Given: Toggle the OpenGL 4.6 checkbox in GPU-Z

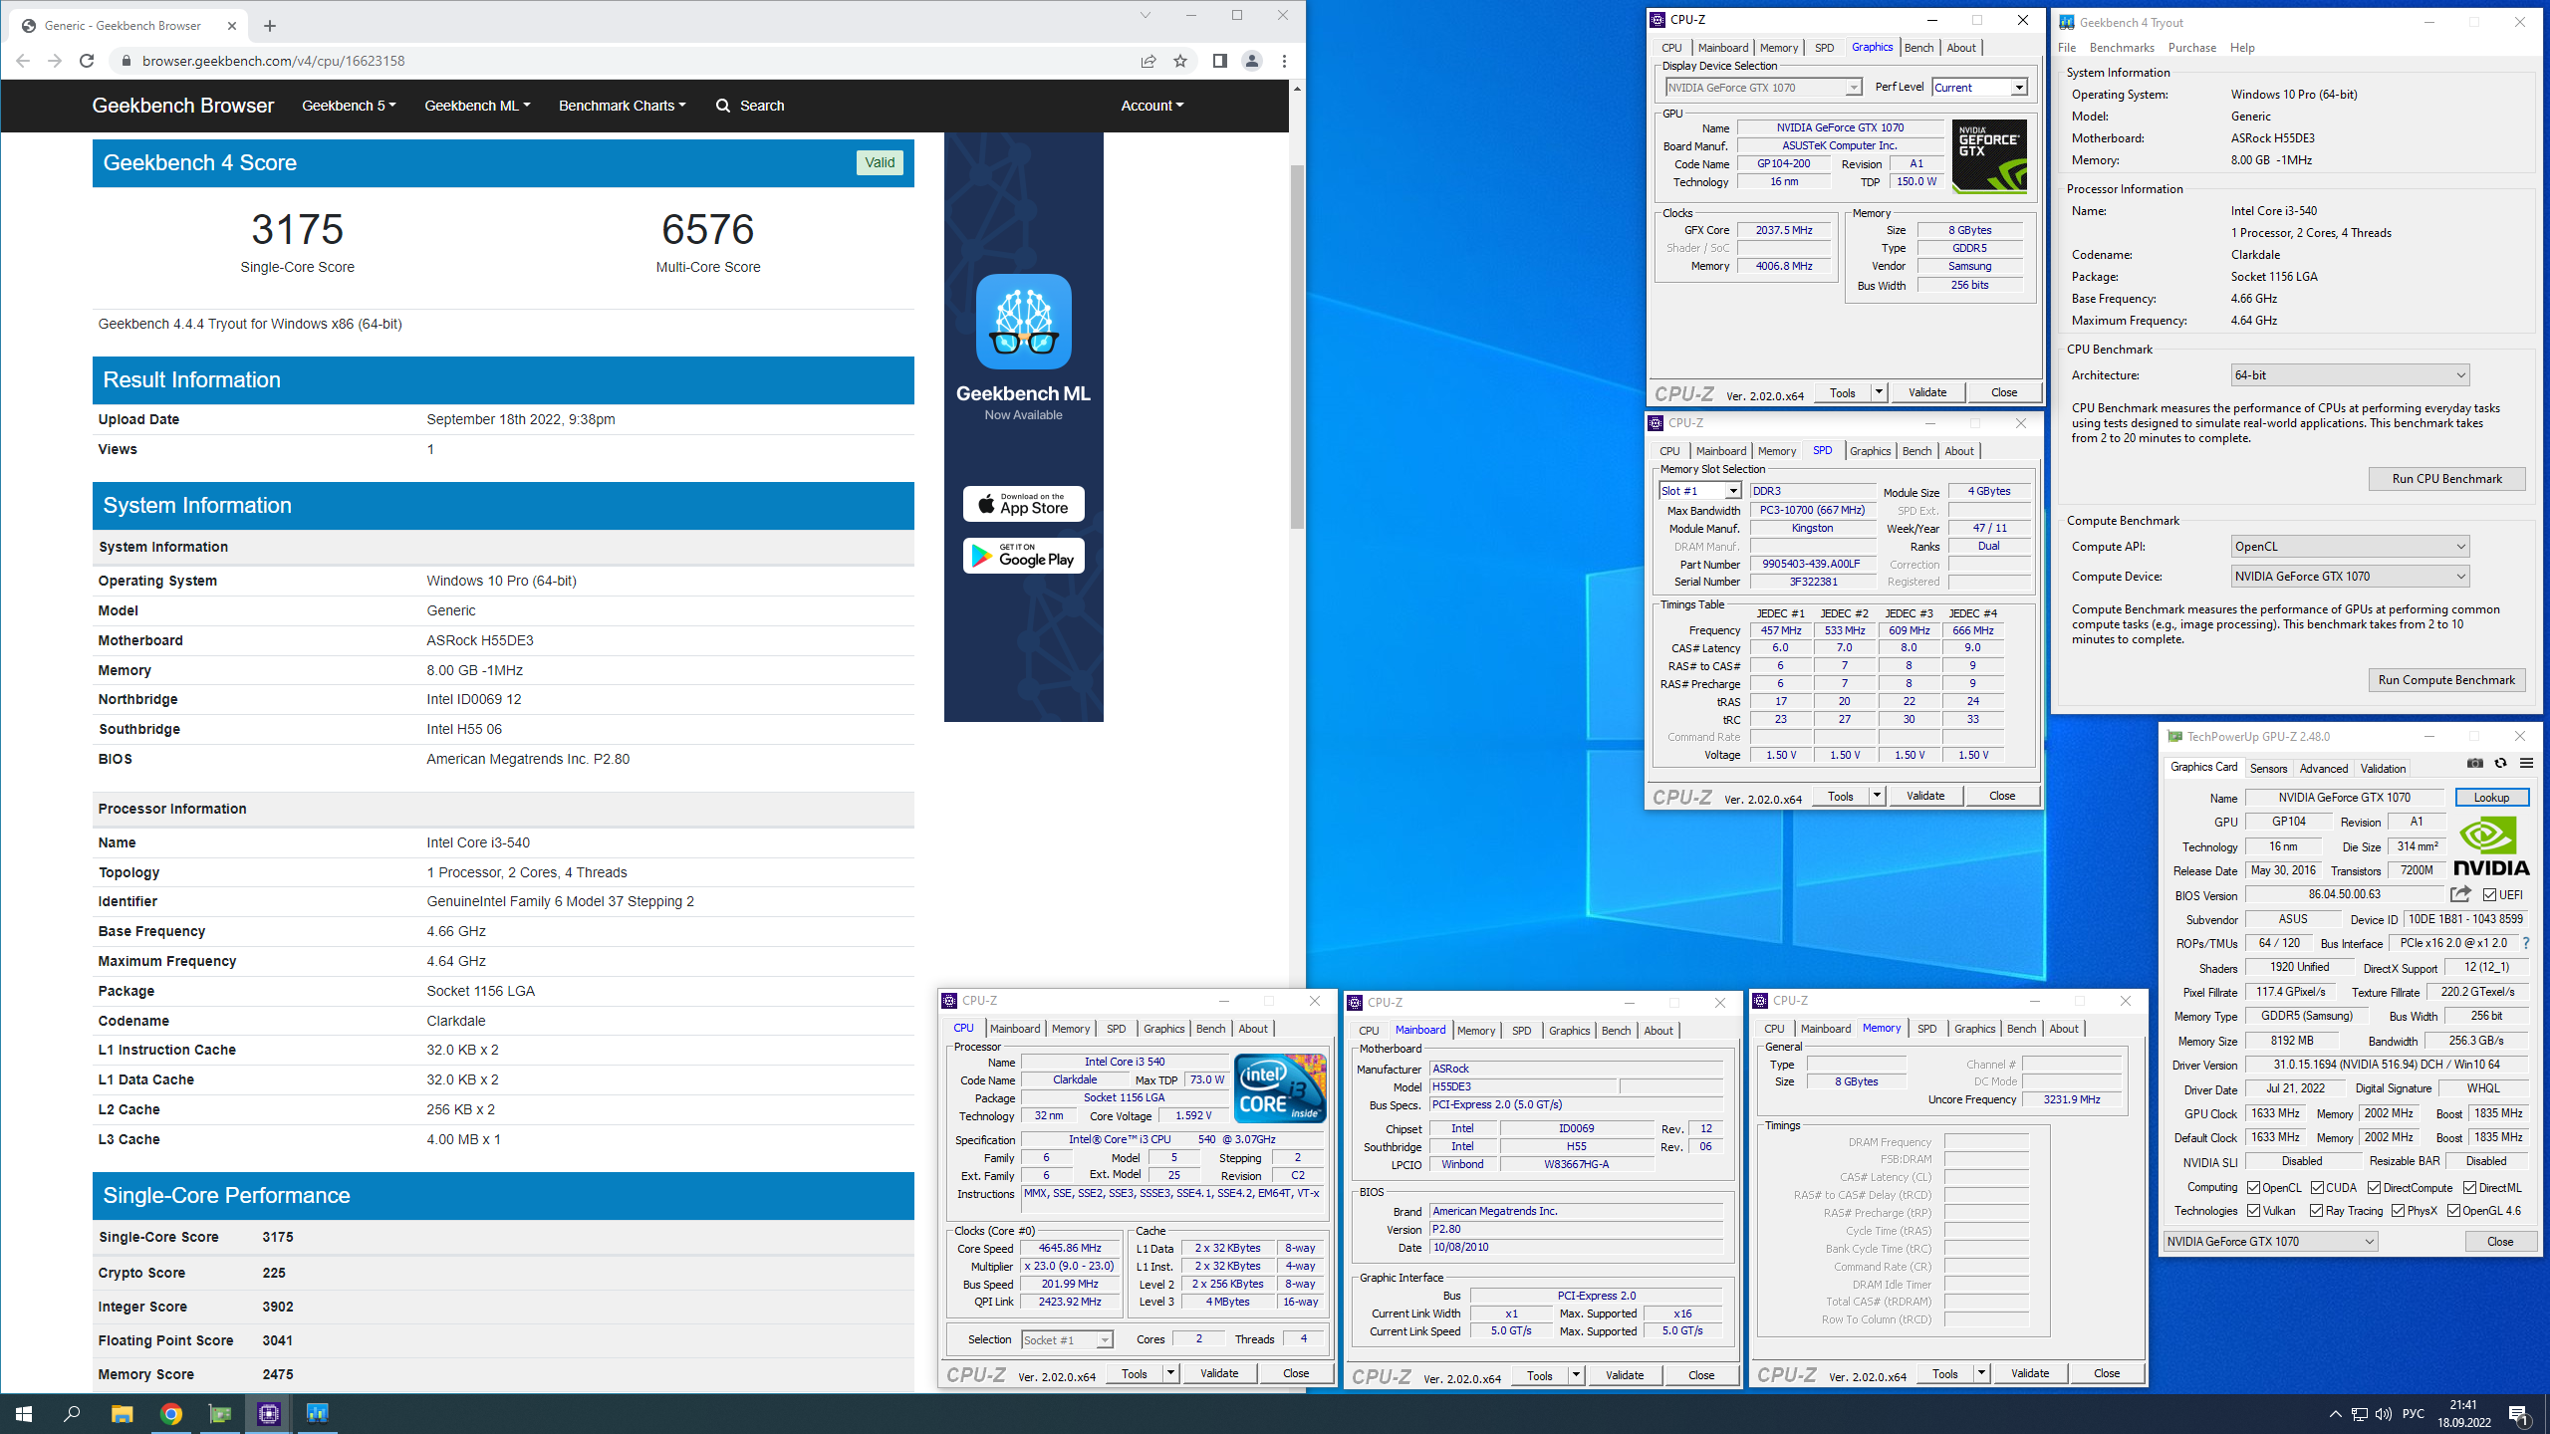Looking at the screenshot, I should 2453,1211.
